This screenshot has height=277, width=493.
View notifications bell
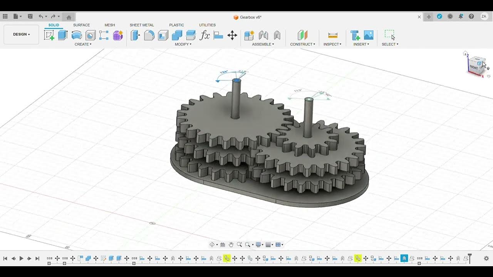(x=461, y=17)
